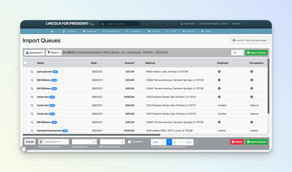
Task: Add occupation plus icon for jack jackson
Action: click(x=251, y=72)
